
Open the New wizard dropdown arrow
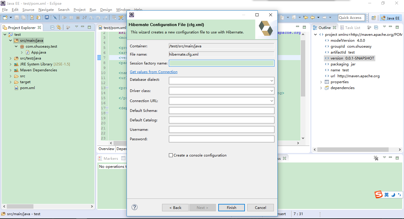[x=11, y=17]
